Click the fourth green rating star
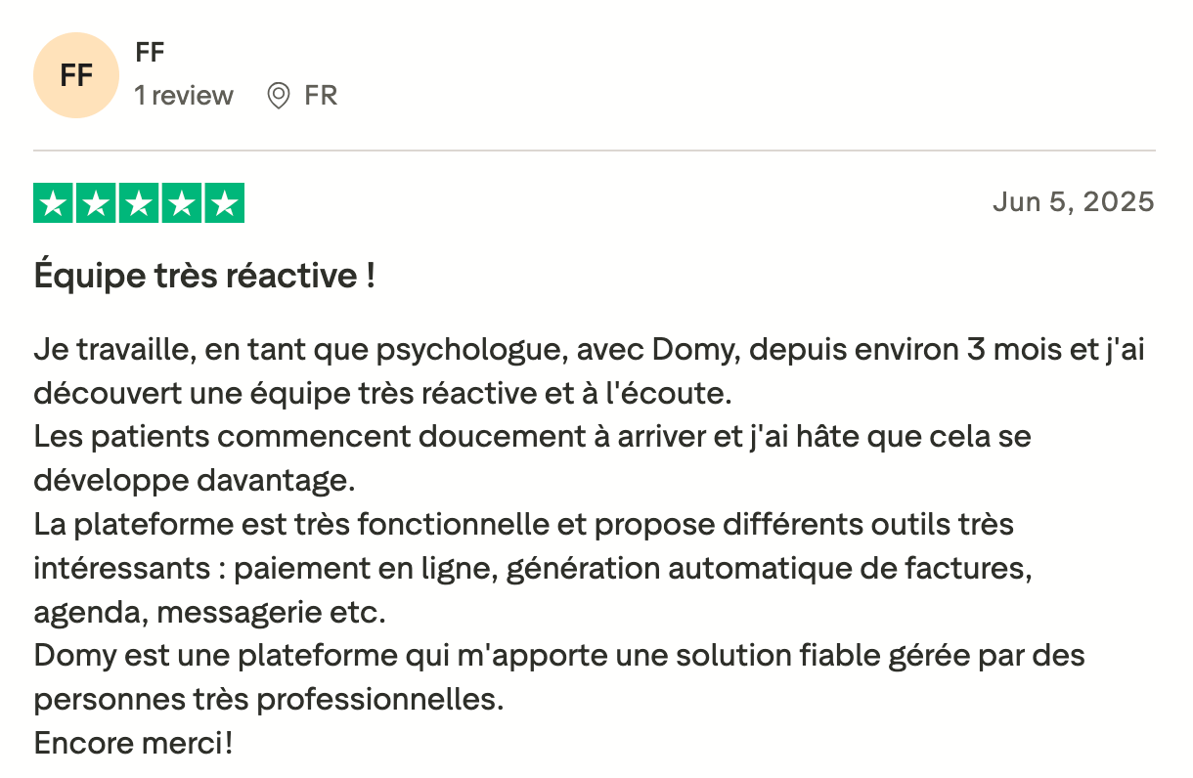1193x778 pixels. [x=182, y=203]
